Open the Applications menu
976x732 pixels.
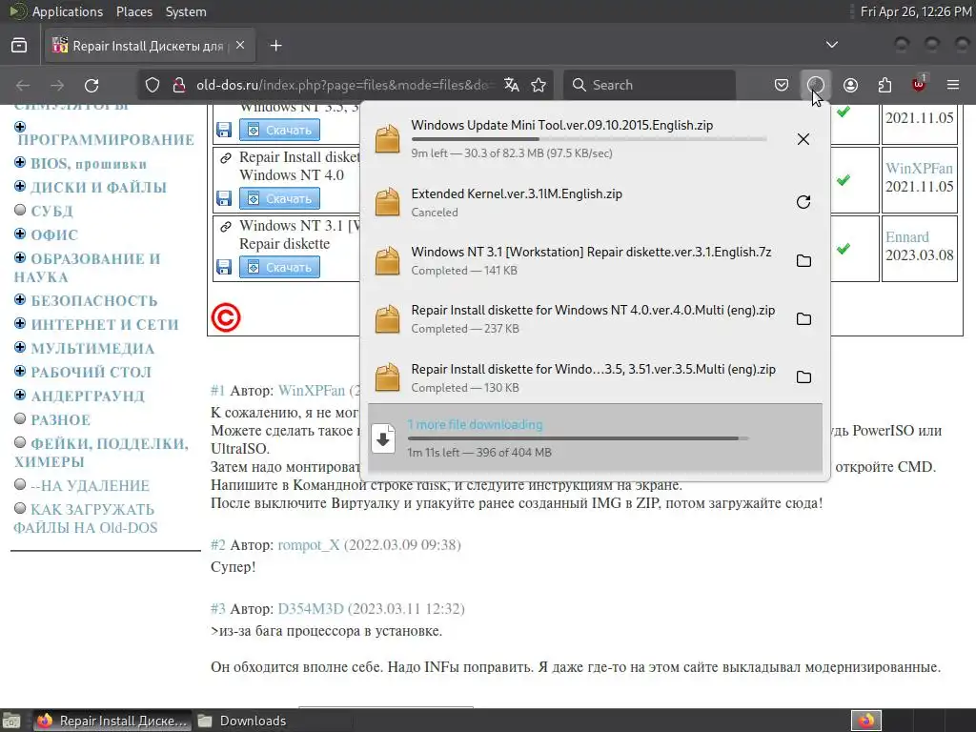(x=68, y=11)
